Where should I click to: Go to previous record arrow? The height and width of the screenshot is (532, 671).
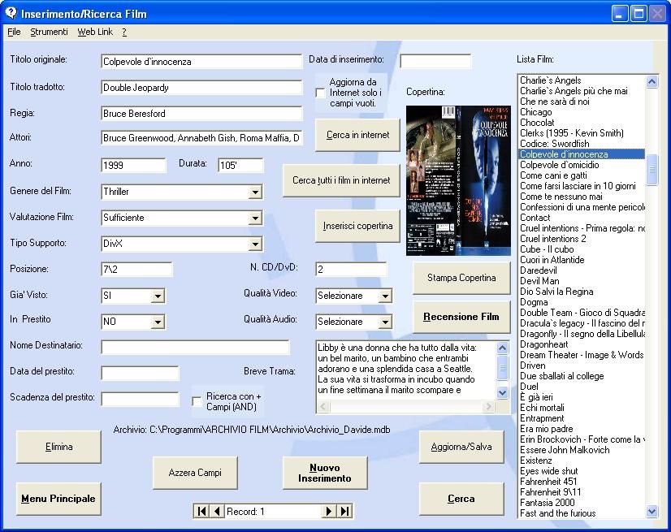point(217,511)
